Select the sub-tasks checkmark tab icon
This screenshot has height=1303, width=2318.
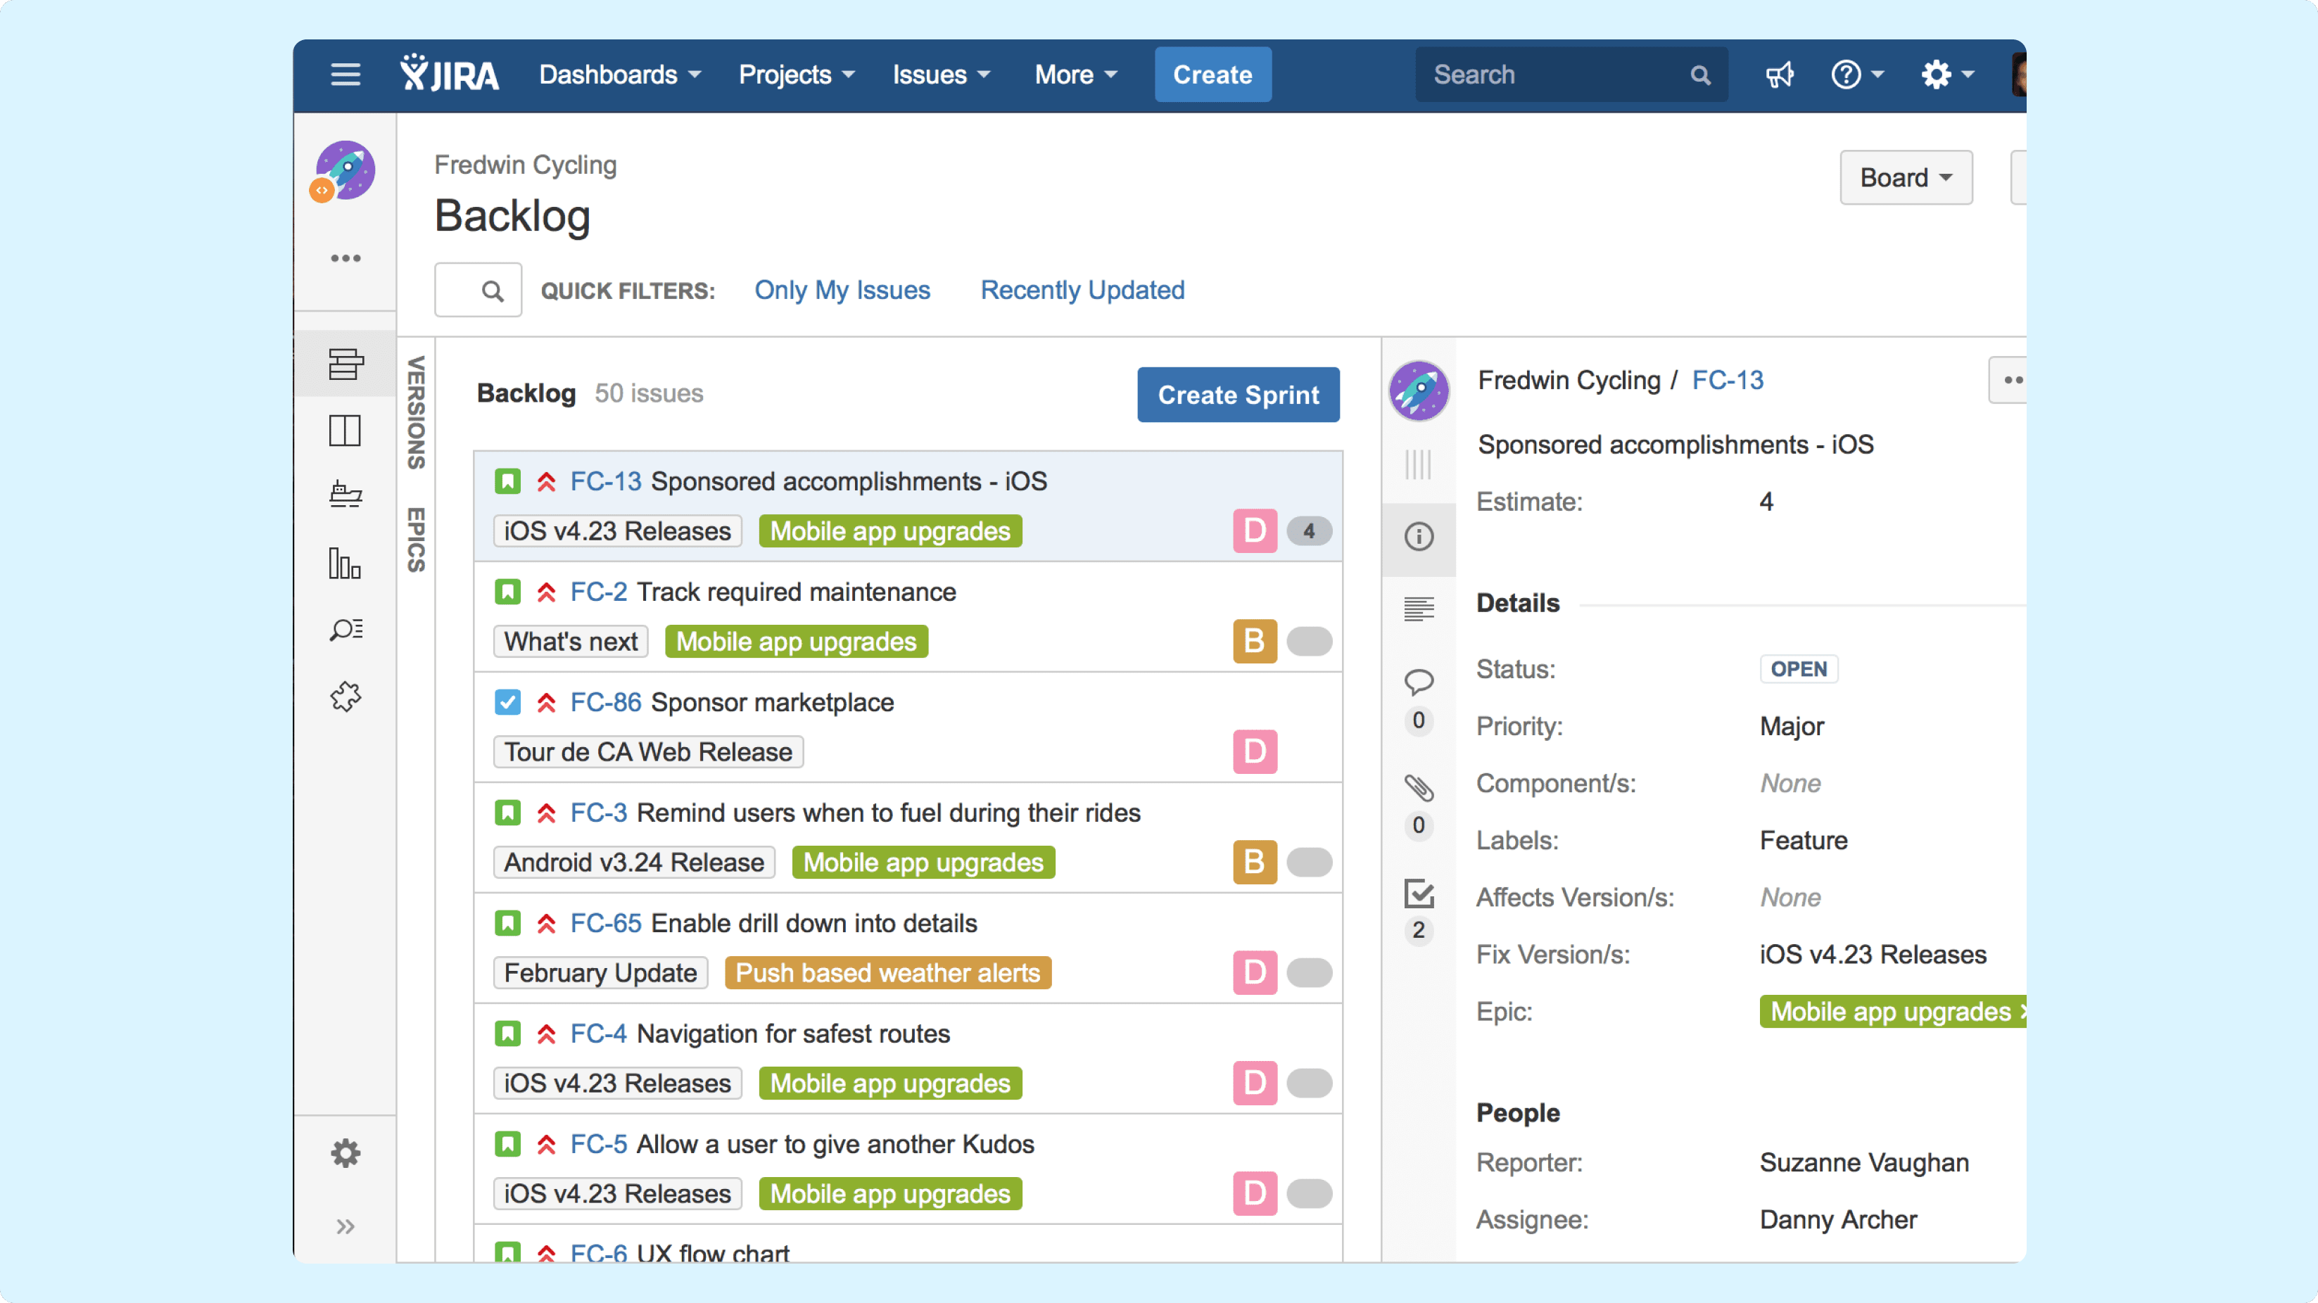[x=1418, y=893]
